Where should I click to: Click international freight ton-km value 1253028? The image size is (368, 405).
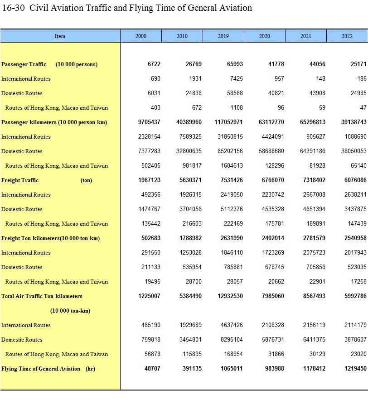point(190,252)
